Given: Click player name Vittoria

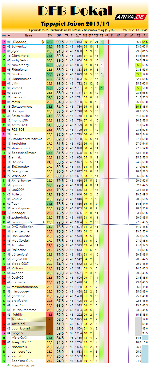Looking at the screenshot, I should pos(17,268).
